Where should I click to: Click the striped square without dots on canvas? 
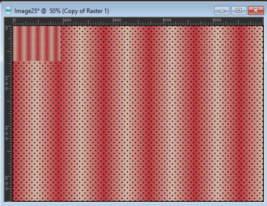click(37, 43)
